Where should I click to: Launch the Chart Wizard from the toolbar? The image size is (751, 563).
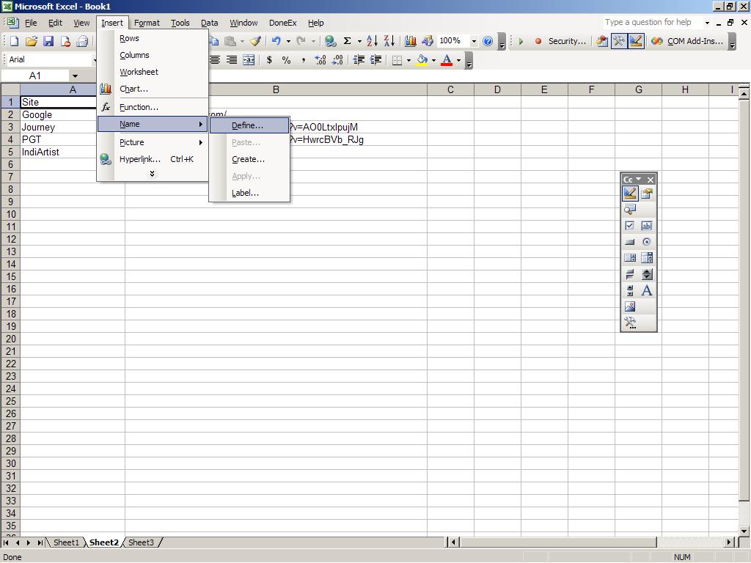[x=410, y=41]
